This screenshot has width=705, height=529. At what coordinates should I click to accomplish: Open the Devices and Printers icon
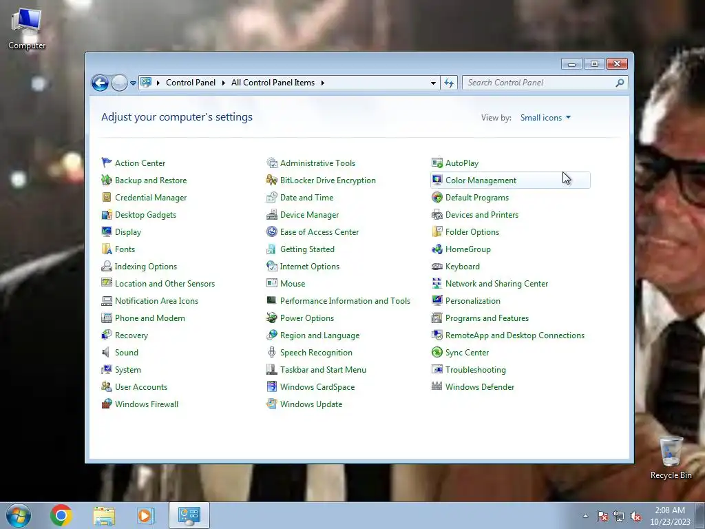pyautogui.click(x=437, y=215)
